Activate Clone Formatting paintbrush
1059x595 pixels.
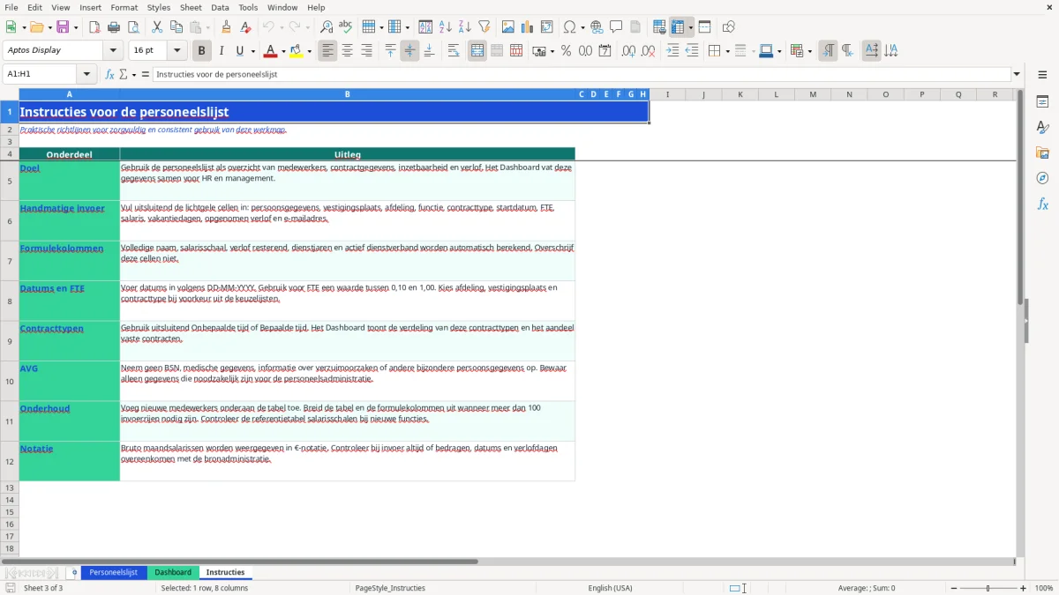click(227, 27)
